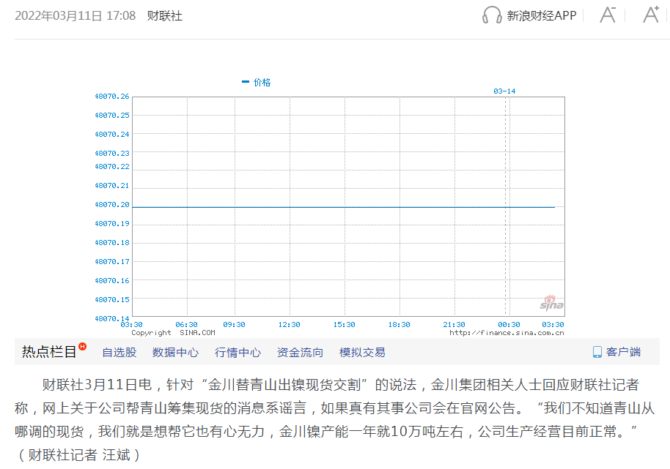Open 自选股 tab
The image size is (670, 469).
pyautogui.click(x=119, y=353)
